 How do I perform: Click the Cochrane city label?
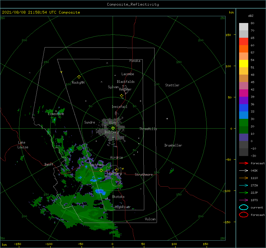(x=97, y=165)
